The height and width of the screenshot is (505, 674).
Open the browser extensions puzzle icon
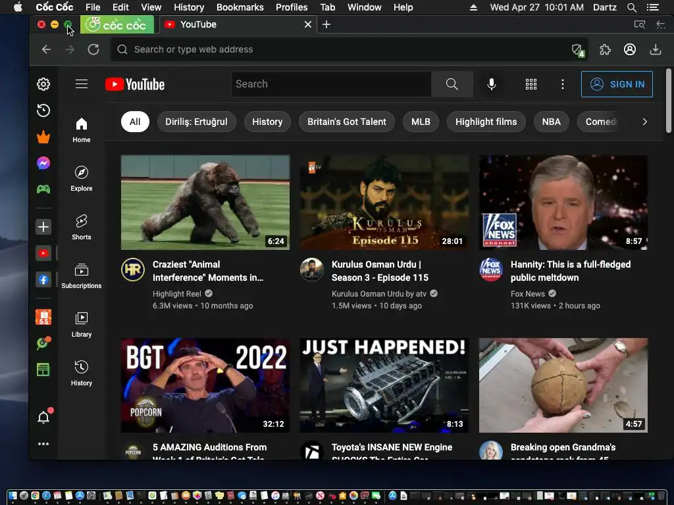point(606,50)
